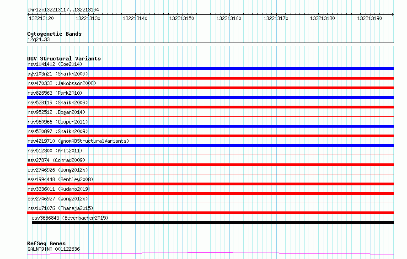Click chr12:132213117..132213194 region label
407x259 pixels.
[63, 10]
